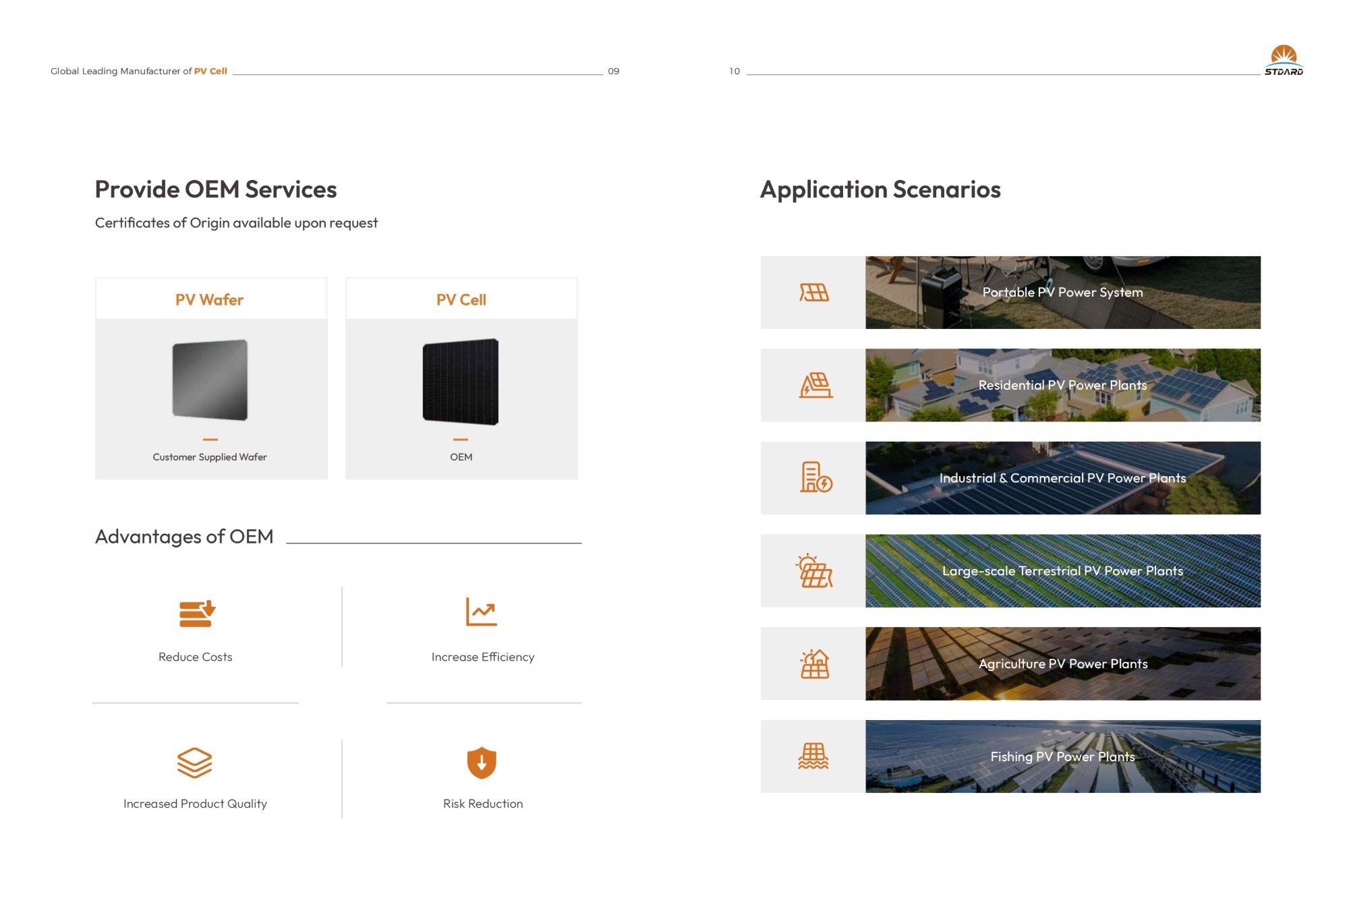Open the Residential PV Power Plants photo
The image size is (1349, 921).
(x=1063, y=385)
